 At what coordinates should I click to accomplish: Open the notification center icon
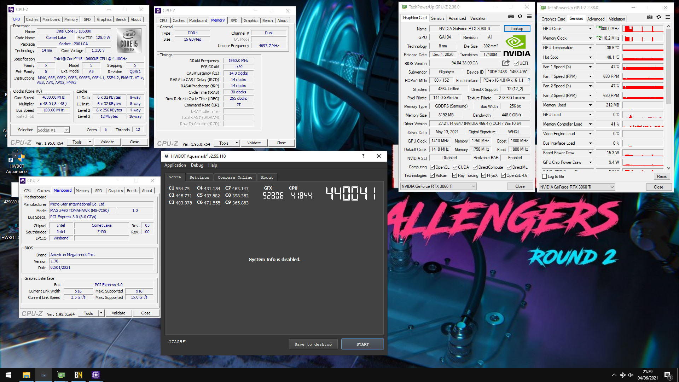pyautogui.click(x=667, y=375)
